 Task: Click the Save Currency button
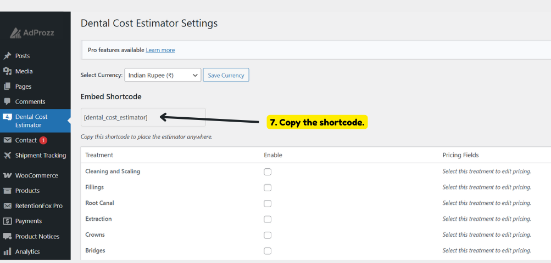(226, 75)
